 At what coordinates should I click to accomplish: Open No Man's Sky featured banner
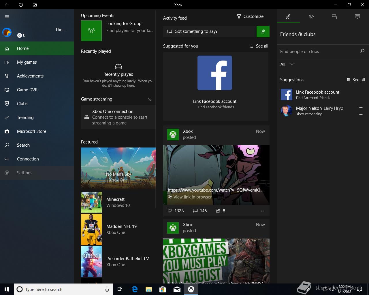pyautogui.click(x=118, y=169)
